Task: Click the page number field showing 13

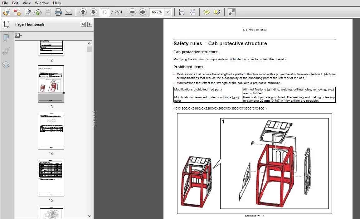Action: (x=105, y=12)
